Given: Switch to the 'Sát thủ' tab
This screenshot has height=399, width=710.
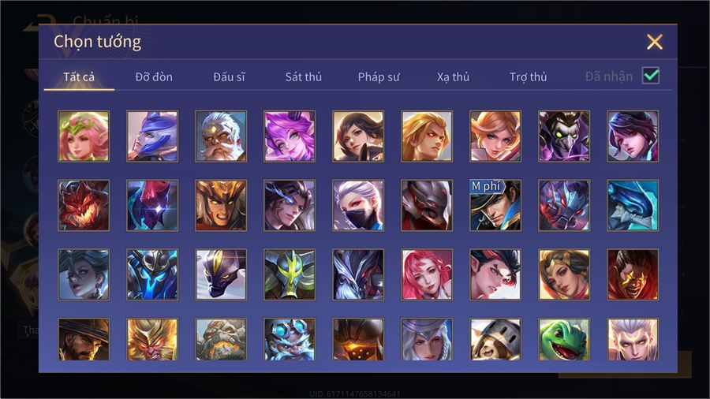Looking at the screenshot, I should 304,77.
